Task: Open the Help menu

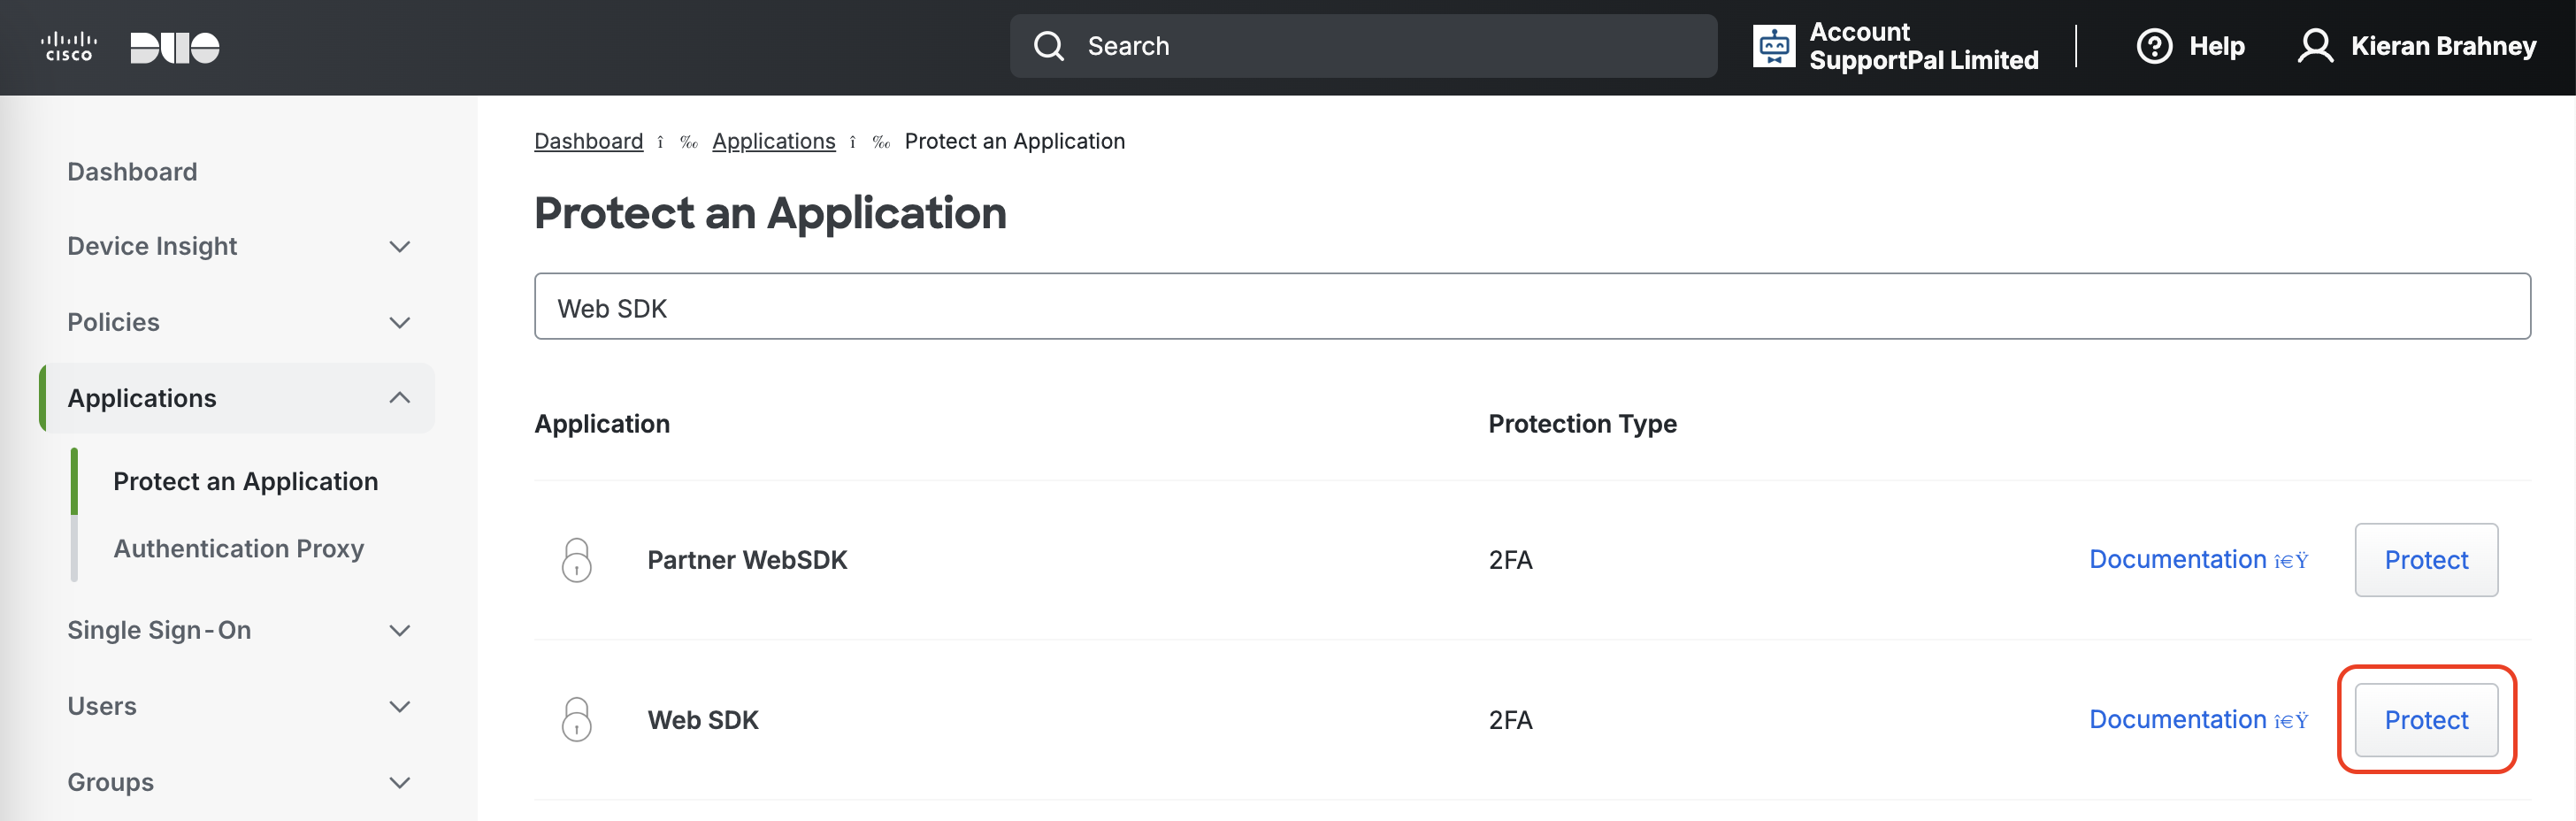Action: coord(2190,46)
